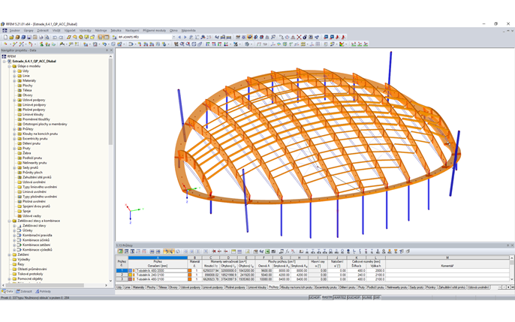Click the Open folder icon
515x322 pixels.
11,37
